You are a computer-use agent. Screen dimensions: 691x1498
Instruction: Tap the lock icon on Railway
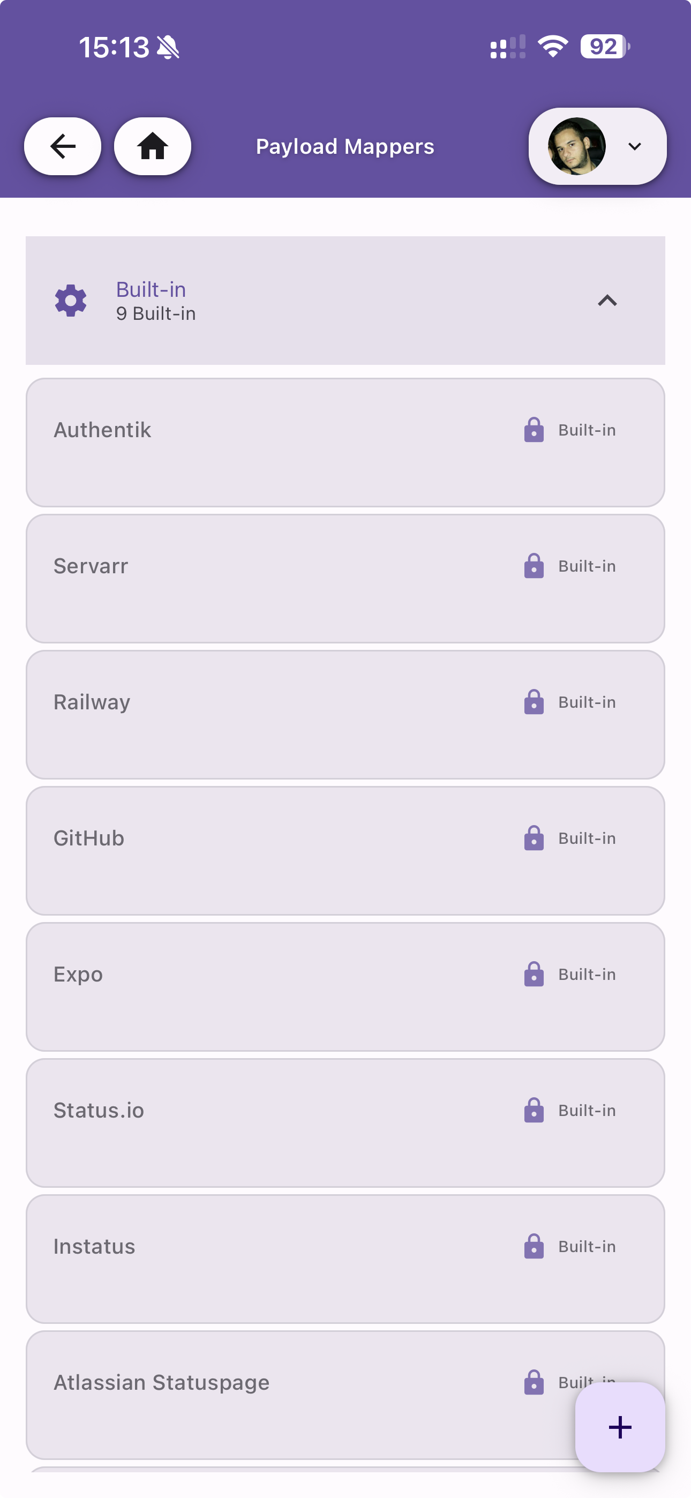pyautogui.click(x=534, y=702)
